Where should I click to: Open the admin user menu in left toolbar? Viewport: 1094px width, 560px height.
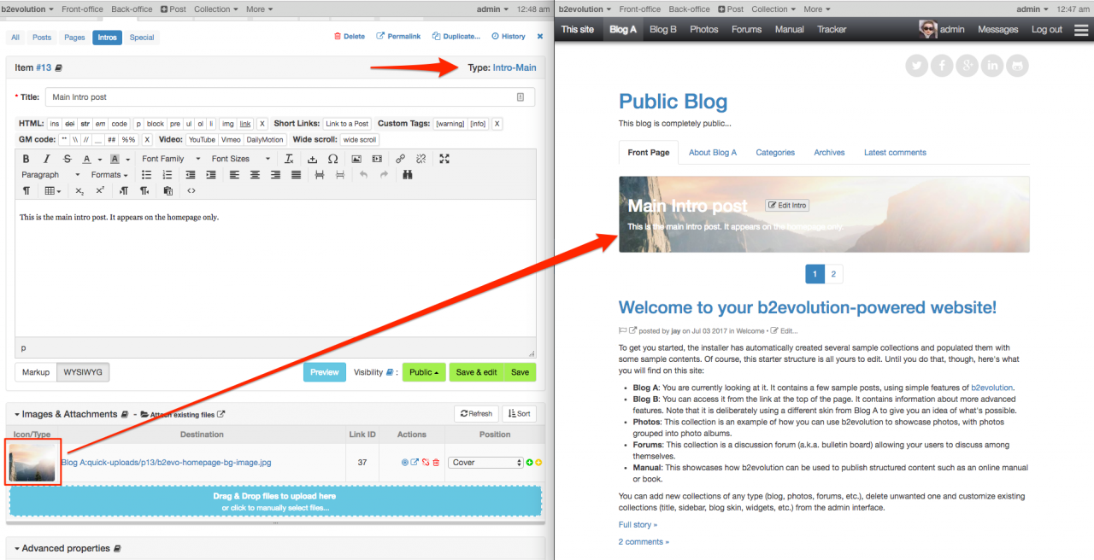491,9
